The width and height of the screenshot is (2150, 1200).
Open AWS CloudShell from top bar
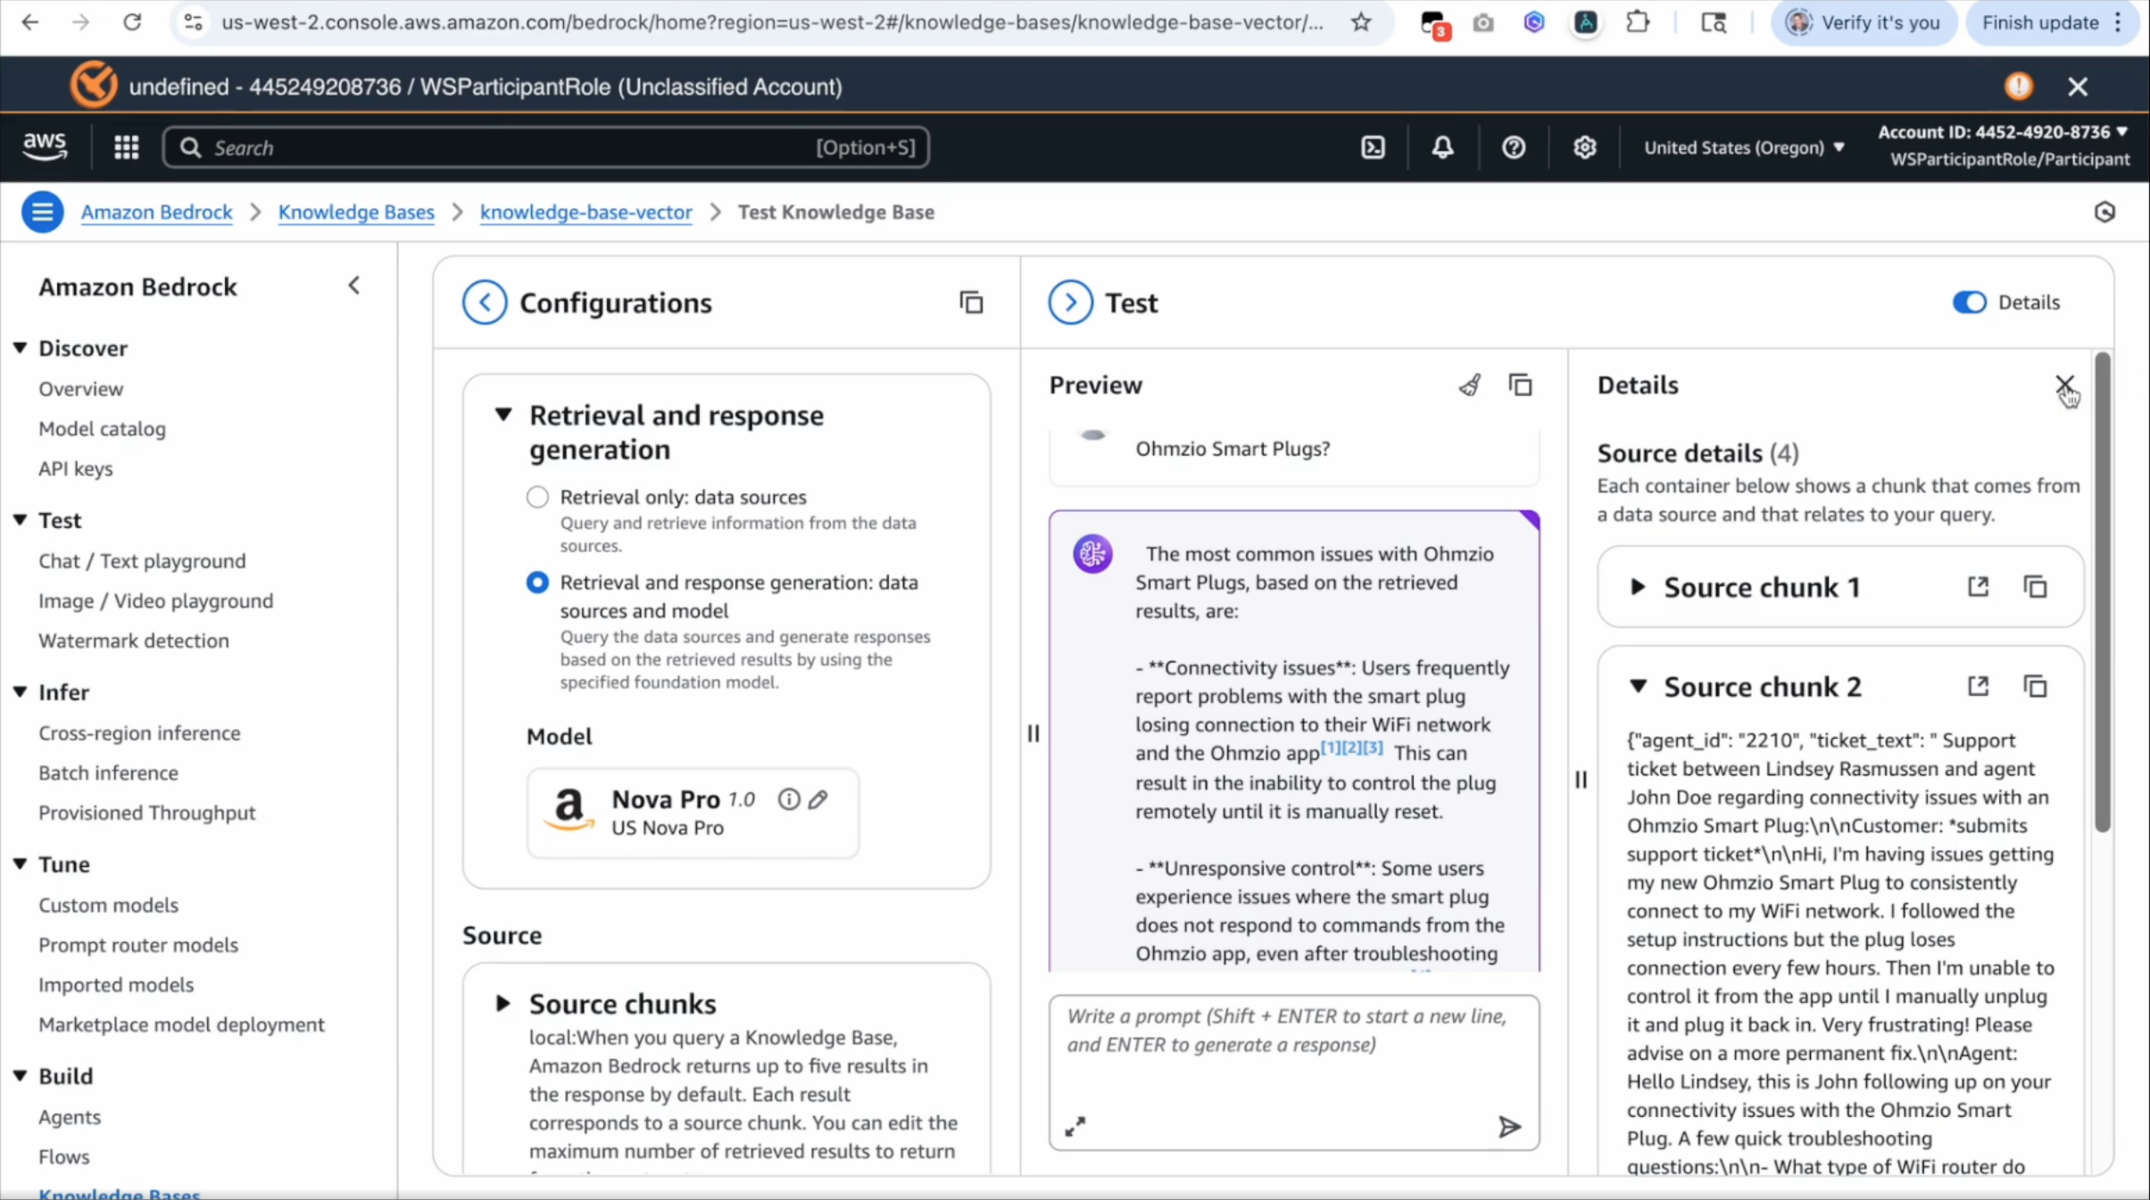[1373, 147]
